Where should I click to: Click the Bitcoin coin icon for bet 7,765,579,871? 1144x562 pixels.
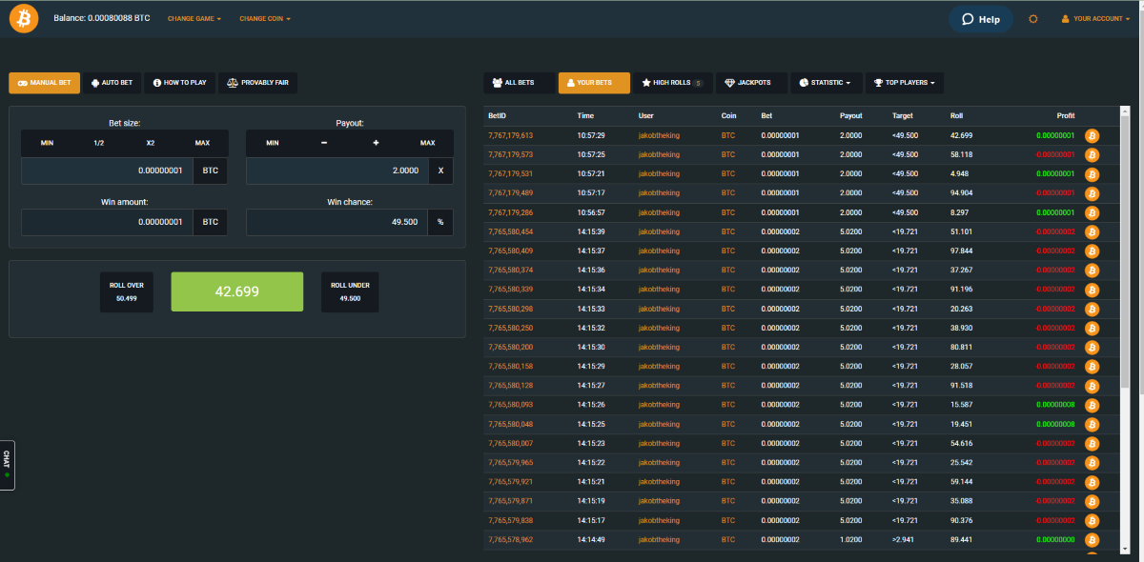[1093, 501]
